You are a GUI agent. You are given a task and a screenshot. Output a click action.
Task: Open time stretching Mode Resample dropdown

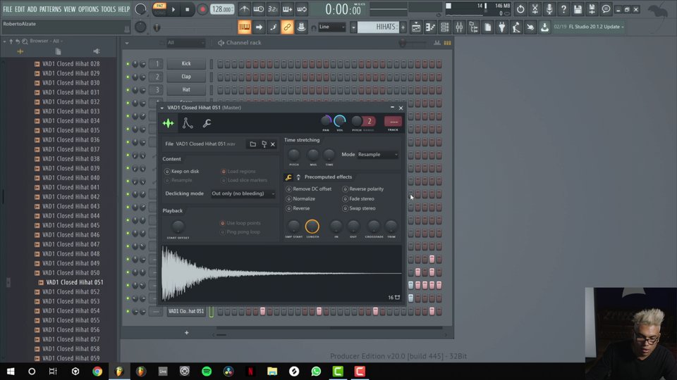coord(378,155)
